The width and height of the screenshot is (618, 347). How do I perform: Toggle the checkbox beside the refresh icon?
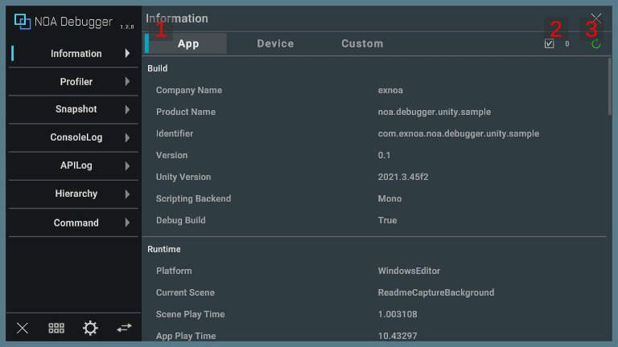point(550,44)
